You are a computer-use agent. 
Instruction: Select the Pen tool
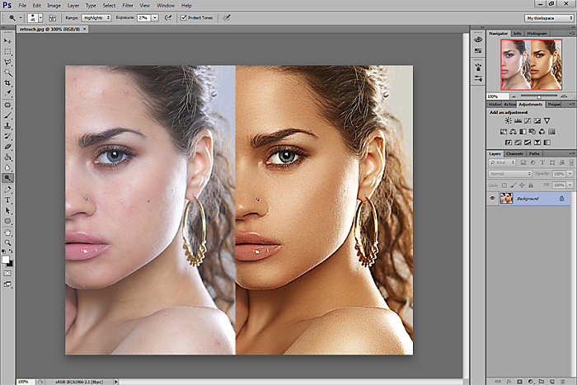(7, 190)
